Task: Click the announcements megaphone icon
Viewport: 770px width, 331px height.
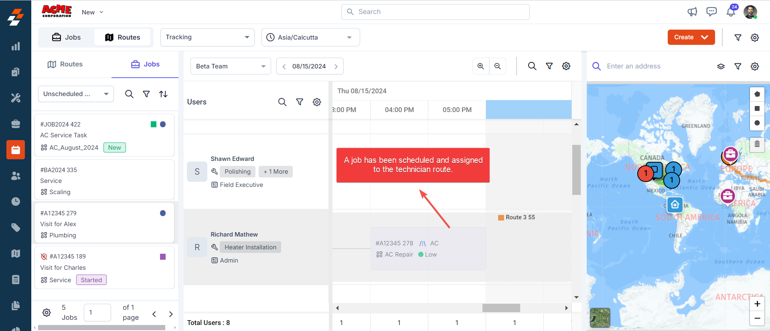Action: (x=692, y=12)
